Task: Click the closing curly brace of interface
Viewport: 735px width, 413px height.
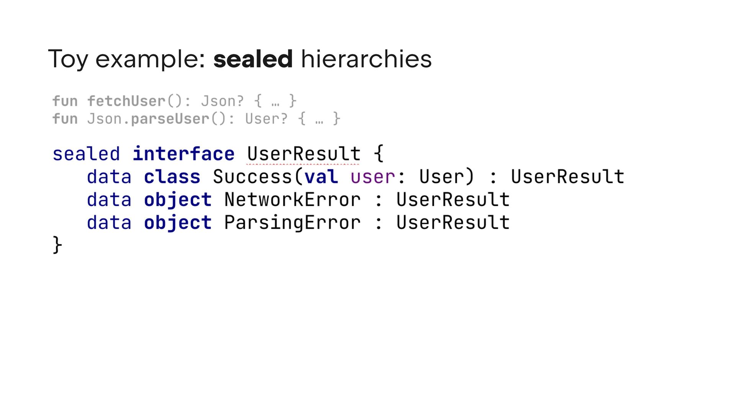Action: coord(57,245)
